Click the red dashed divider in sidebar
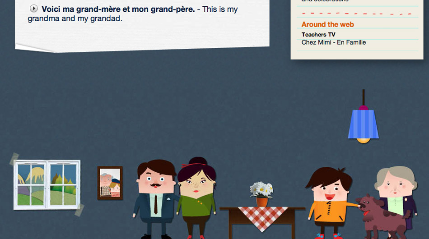Screen dimensions: 429x239 pyautogui.click(x=356, y=14)
